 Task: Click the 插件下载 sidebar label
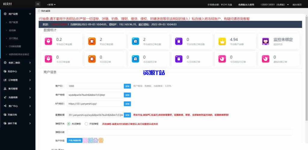(x=12, y=123)
